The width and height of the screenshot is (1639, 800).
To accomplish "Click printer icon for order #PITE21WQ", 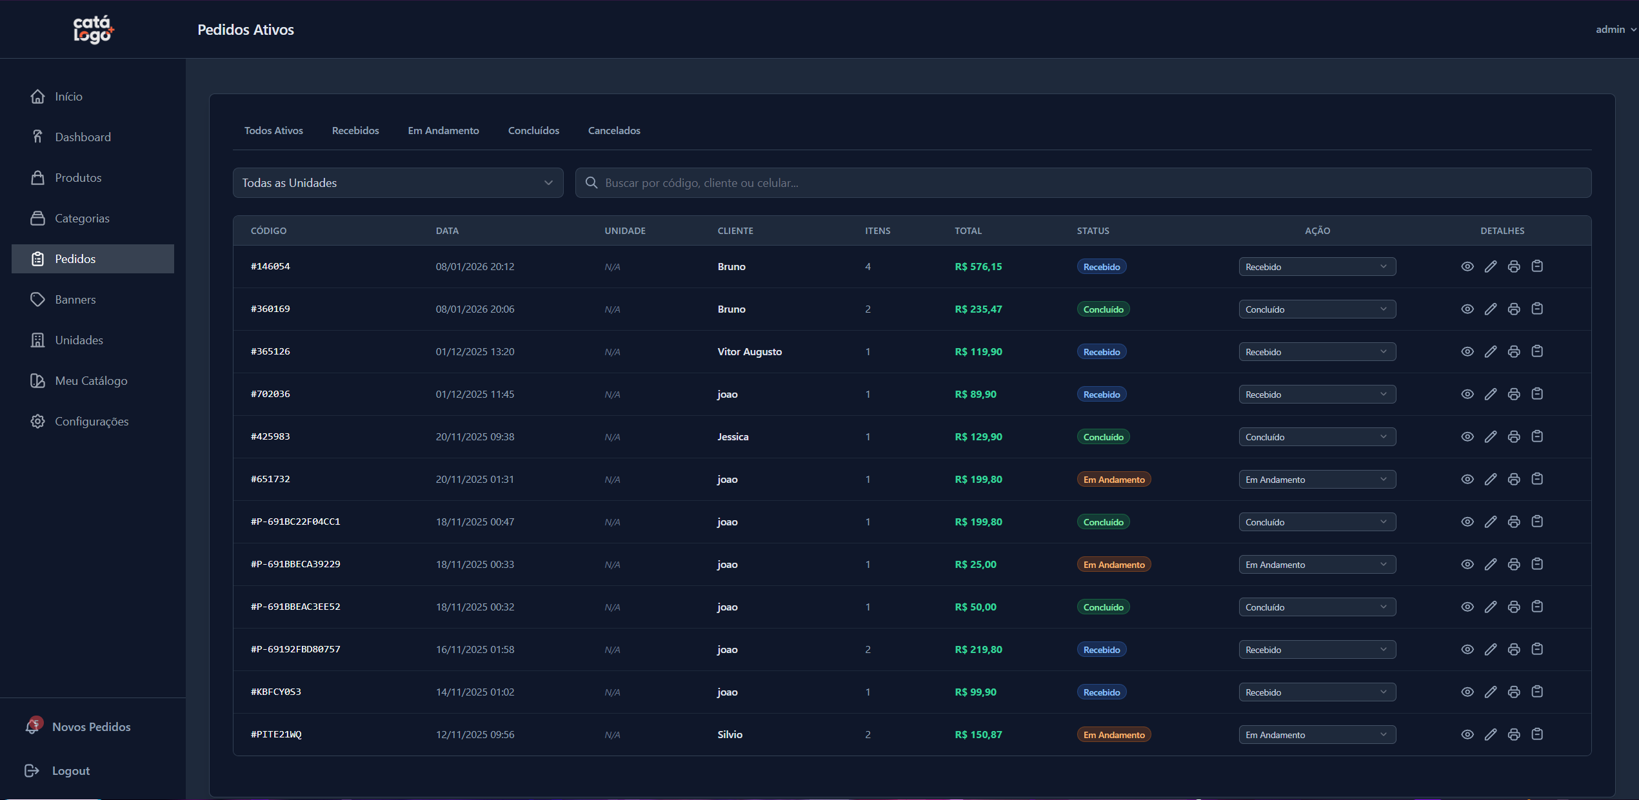I will coord(1513,734).
